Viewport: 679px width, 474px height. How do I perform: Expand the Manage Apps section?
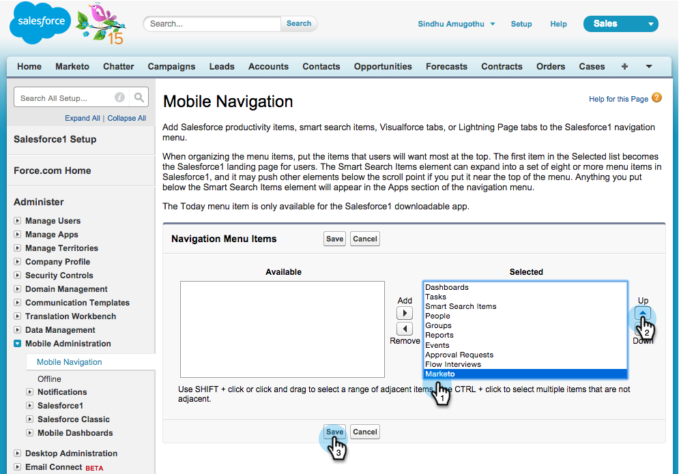point(17,234)
